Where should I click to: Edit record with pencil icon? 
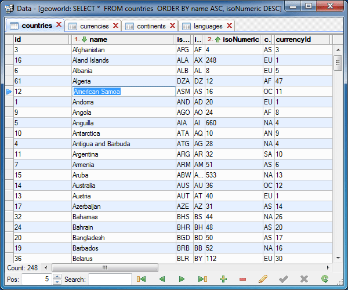pos(263,279)
